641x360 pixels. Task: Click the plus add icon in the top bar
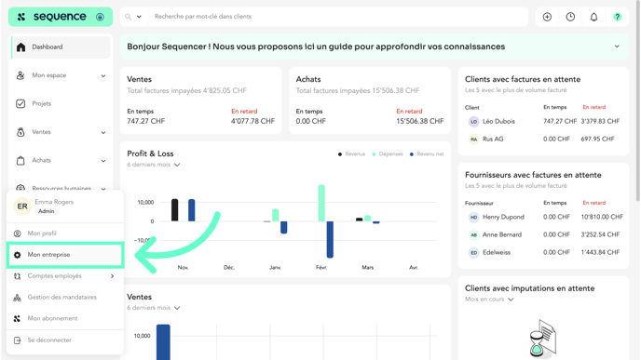[x=547, y=17]
